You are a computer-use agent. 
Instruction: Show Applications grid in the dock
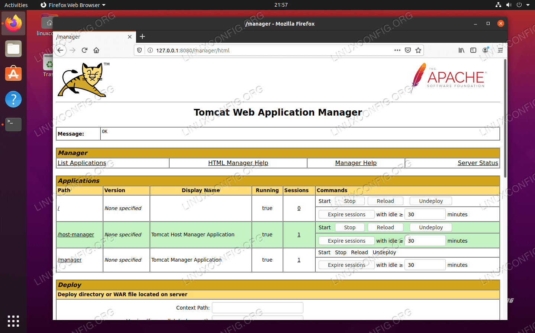click(13, 321)
